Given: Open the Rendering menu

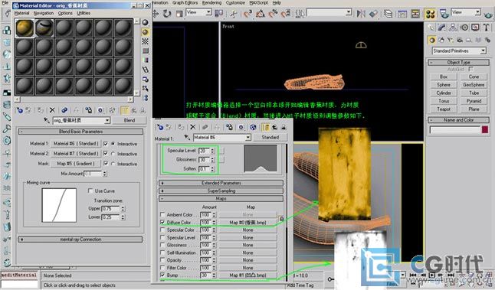Looking at the screenshot, I should (211, 3).
